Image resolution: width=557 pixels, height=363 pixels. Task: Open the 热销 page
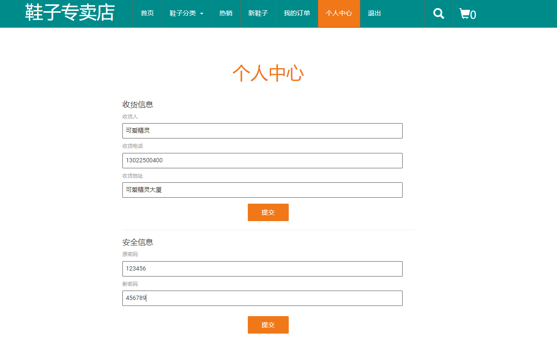click(x=226, y=13)
